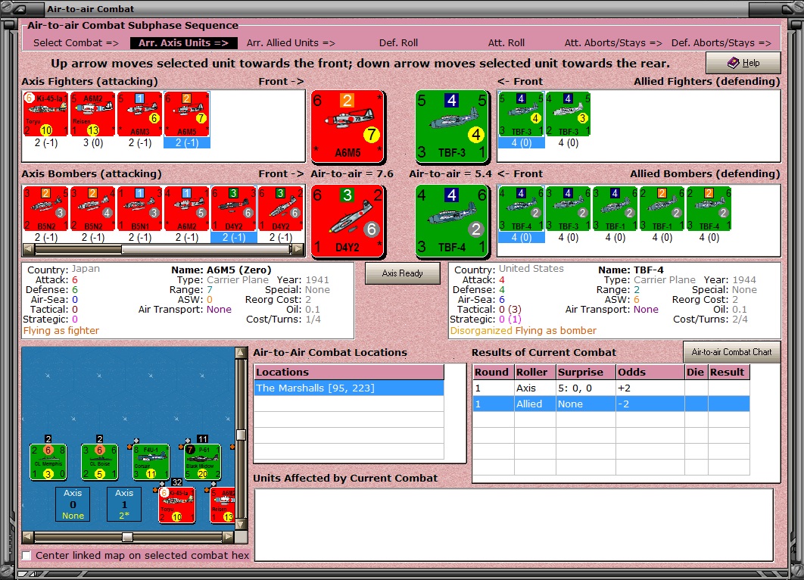Viewport: 804px width, 580px height.
Task: Select the A6M3 fighter counter
Action: click(x=139, y=114)
